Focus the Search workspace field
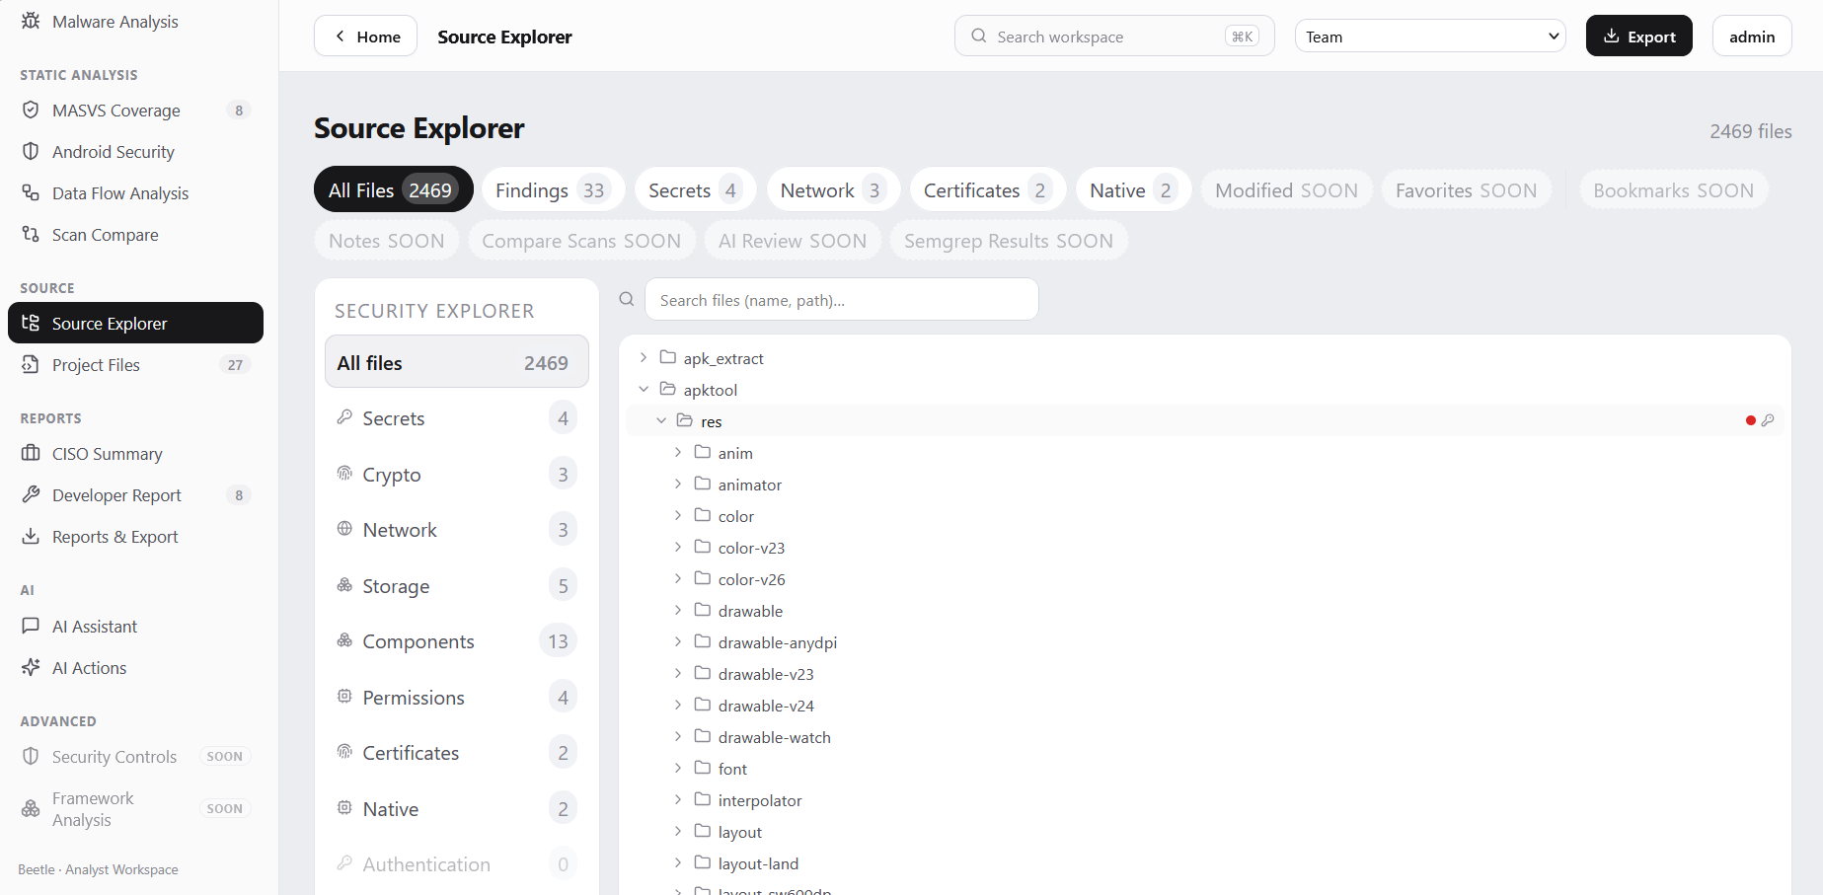Screen dimensions: 1823x895 (x=1114, y=37)
